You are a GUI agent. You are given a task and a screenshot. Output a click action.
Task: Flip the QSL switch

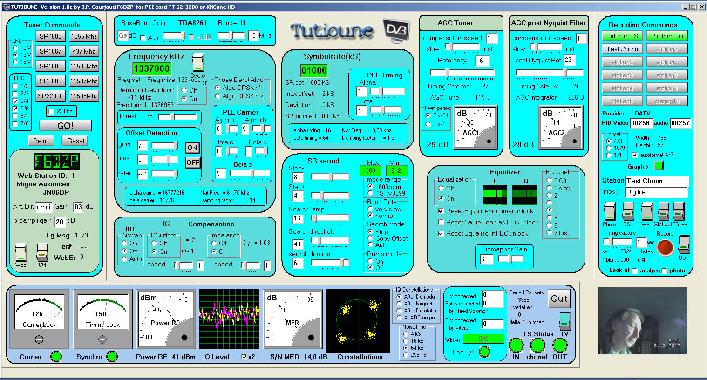[x=628, y=211]
